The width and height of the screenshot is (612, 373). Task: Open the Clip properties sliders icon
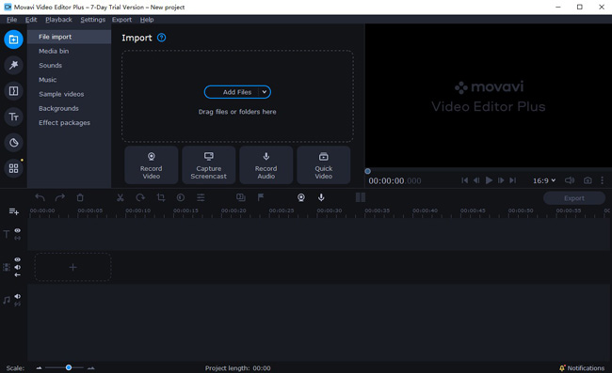201,197
